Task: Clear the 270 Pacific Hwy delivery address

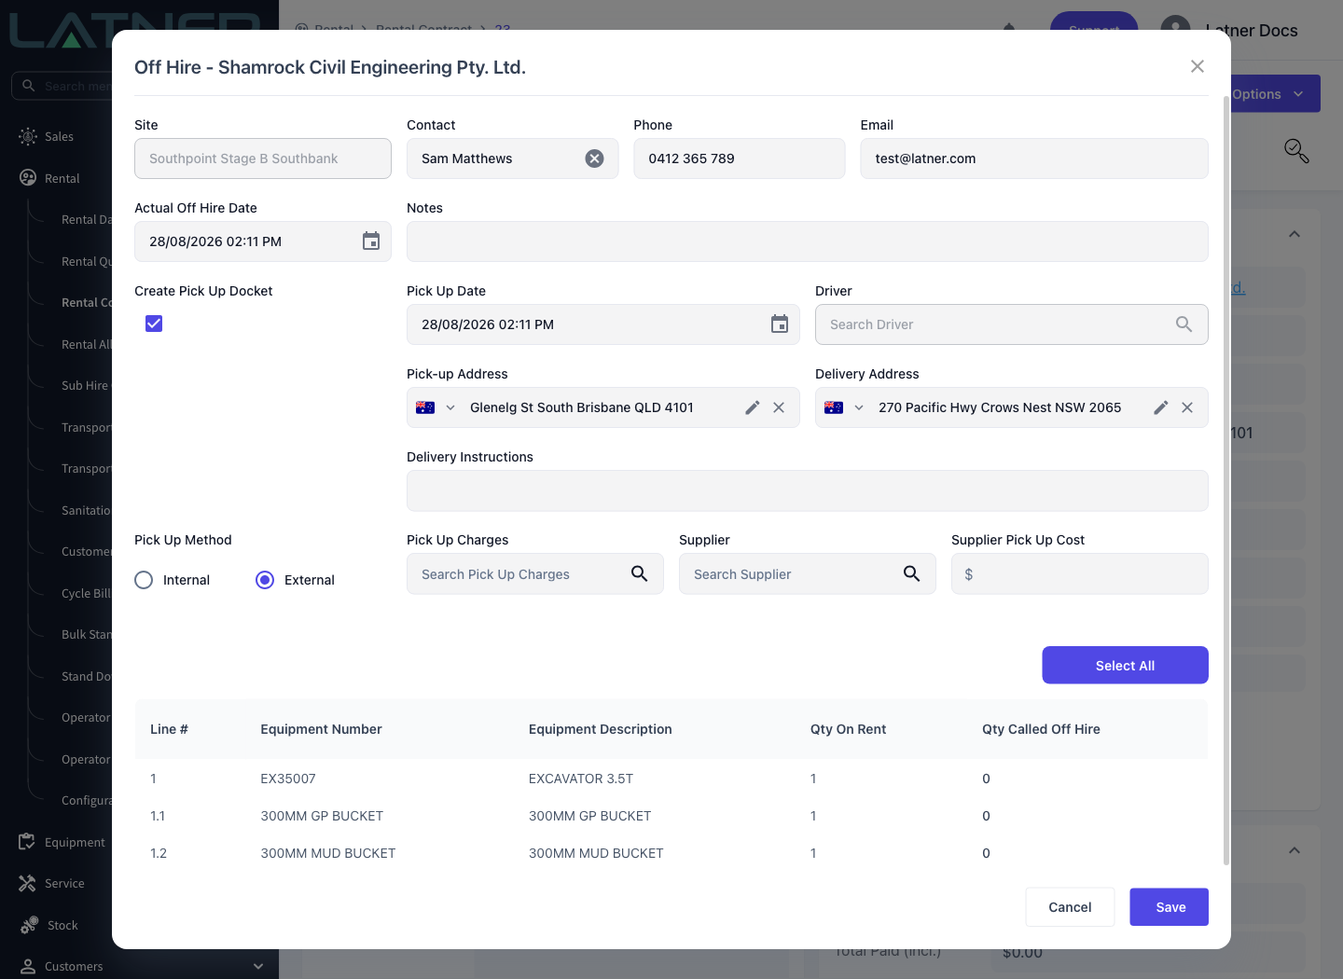Action: tap(1187, 407)
